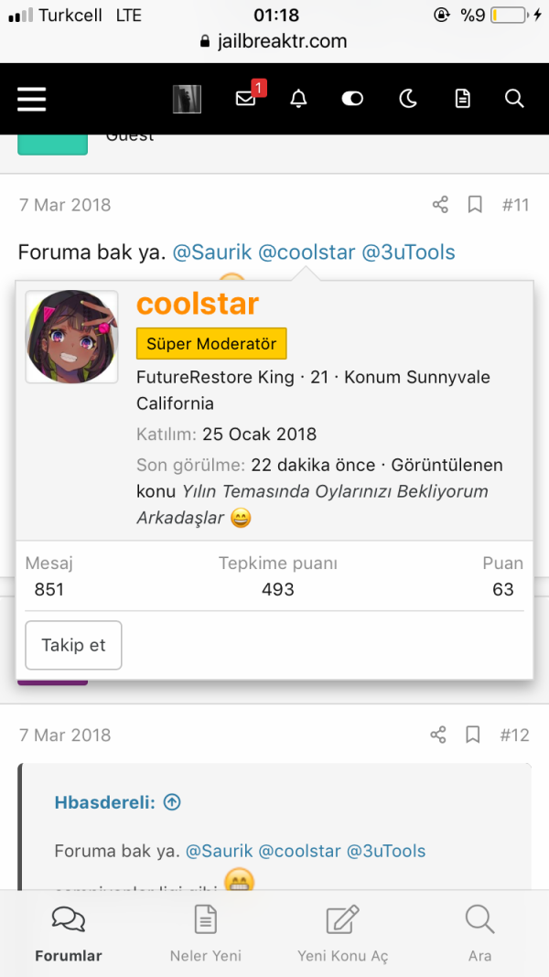The width and height of the screenshot is (549, 977).
Task: Enable night mode with the moon icon
Action: (408, 98)
